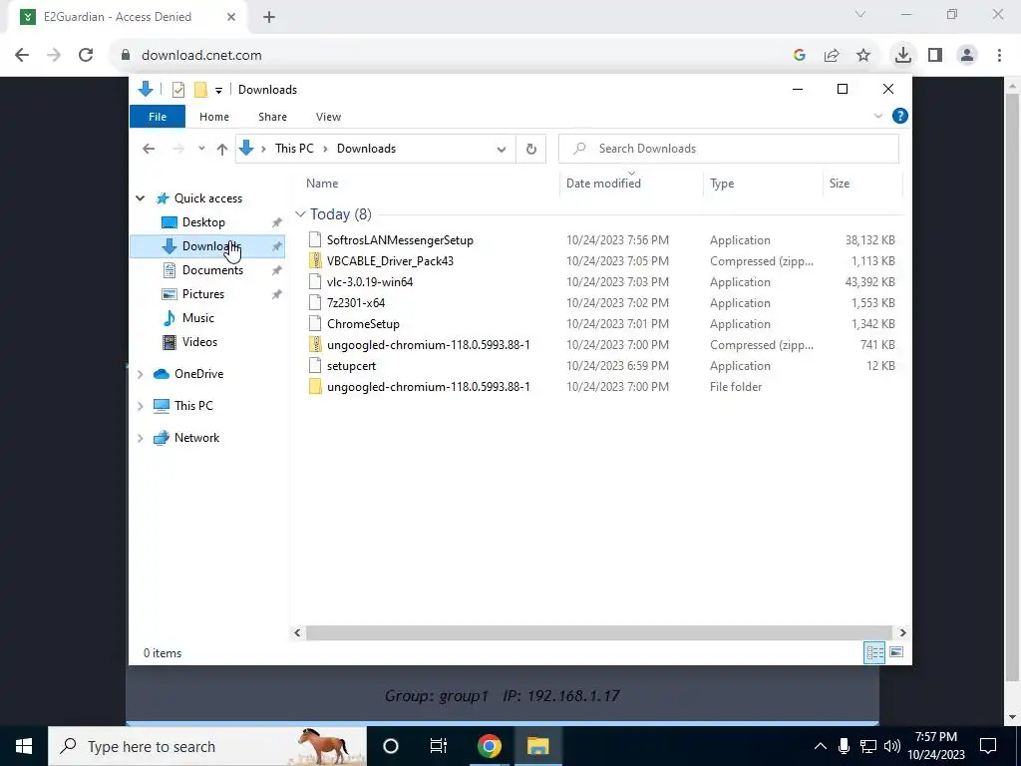
Task: Click the ungoogled-chromium File folder icon
Action: click(315, 387)
